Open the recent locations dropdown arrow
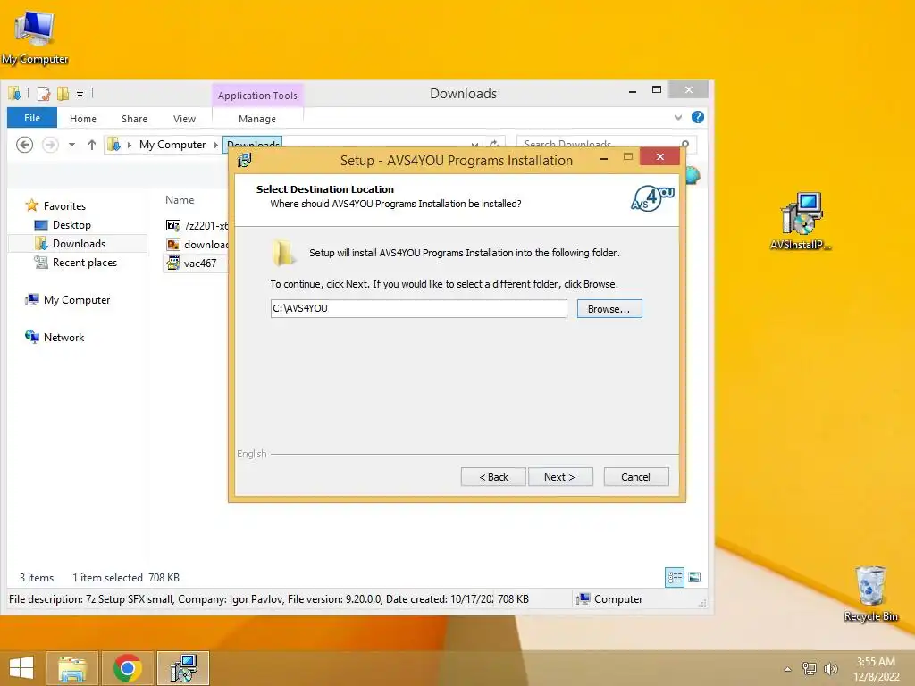Viewport: 915px width, 686px height. pos(71,145)
